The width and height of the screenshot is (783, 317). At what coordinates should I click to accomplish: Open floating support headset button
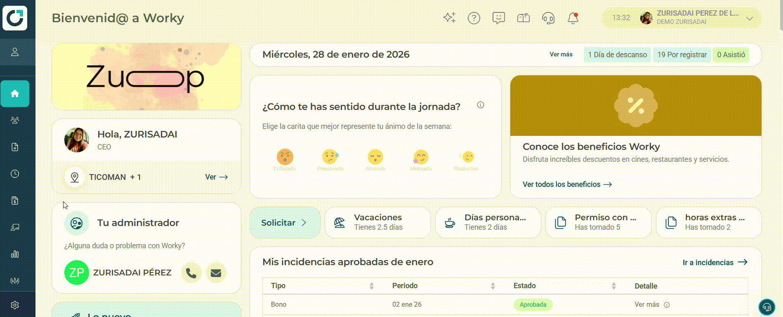click(x=767, y=307)
